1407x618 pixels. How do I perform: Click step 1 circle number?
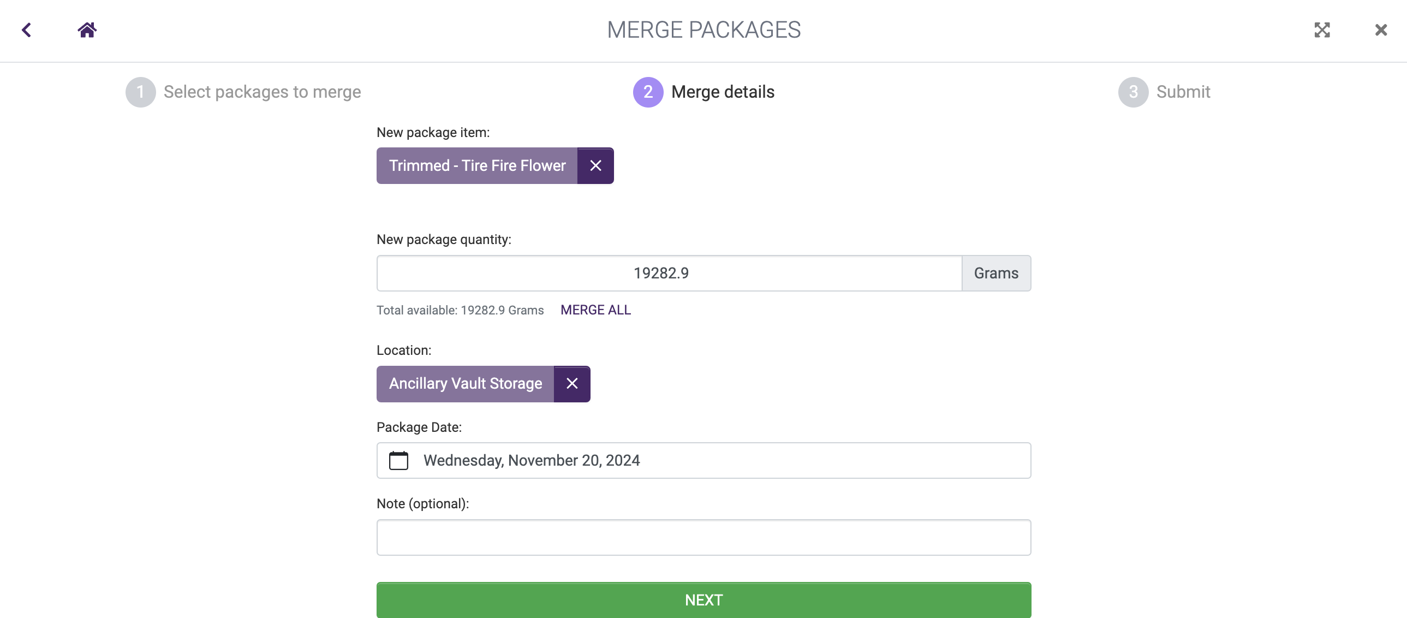click(140, 92)
